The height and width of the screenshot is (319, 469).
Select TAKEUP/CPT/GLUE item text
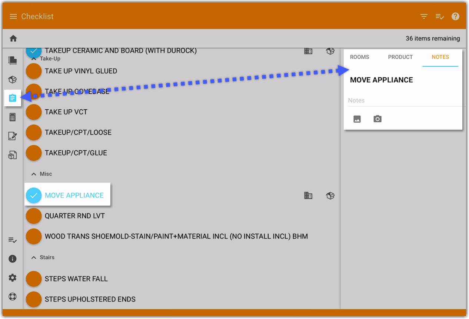(x=76, y=153)
